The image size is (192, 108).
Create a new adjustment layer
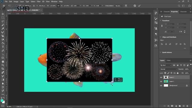(176, 106)
